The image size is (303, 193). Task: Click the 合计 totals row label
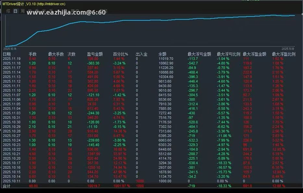[x=6, y=186]
